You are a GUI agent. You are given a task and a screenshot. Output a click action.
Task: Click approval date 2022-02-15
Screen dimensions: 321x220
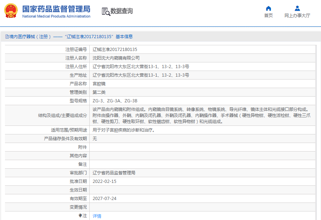pyautogui.click(x=104, y=181)
